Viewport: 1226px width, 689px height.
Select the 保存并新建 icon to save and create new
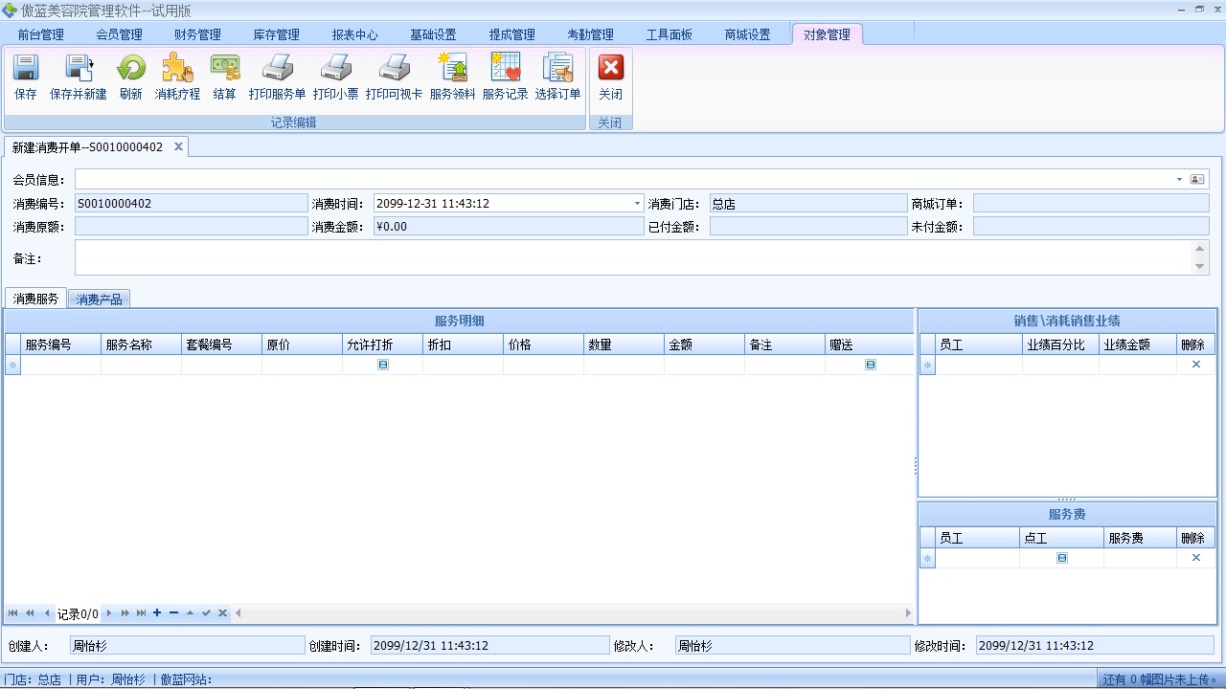[x=77, y=77]
